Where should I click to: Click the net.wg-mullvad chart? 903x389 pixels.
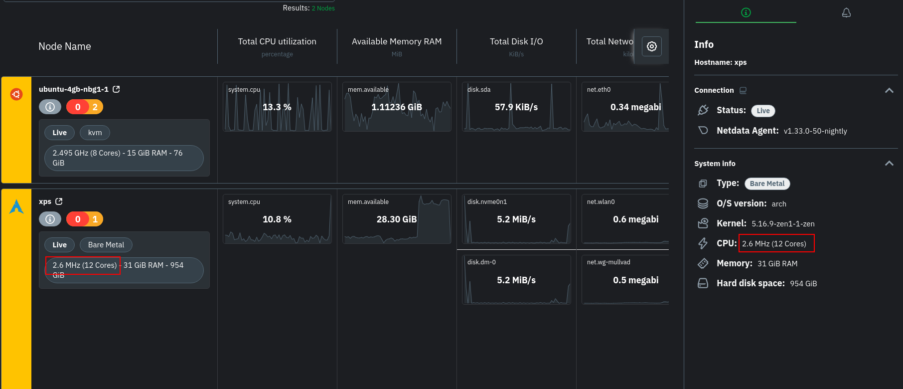click(x=625, y=280)
